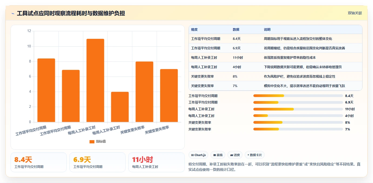Open the 8.4天 stat card
This screenshot has height=183, width=373.
(x=39, y=162)
